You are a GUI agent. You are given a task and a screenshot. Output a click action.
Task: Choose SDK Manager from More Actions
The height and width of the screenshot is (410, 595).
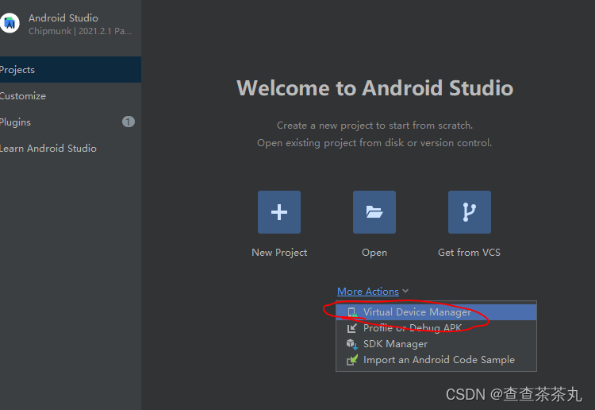pos(436,344)
